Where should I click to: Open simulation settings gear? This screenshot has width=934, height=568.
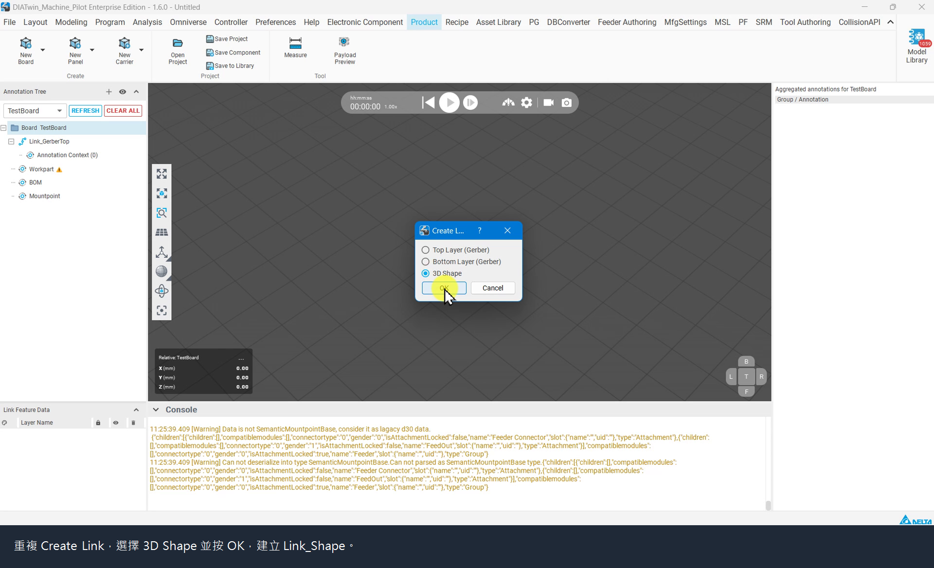[526, 103]
